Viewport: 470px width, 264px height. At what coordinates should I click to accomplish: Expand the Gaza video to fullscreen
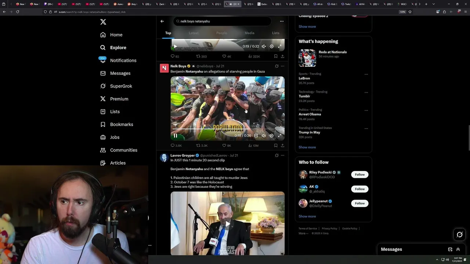[279, 136]
